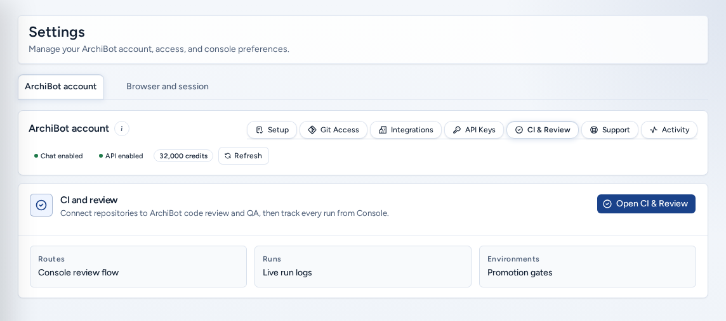
Task: Select the CI & Review section
Action: click(543, 130)
